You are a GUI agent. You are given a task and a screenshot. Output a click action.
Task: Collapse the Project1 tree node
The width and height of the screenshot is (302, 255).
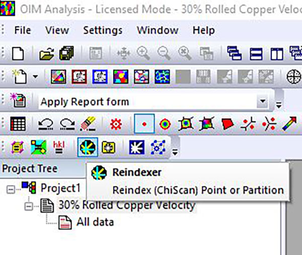[11, 189]
